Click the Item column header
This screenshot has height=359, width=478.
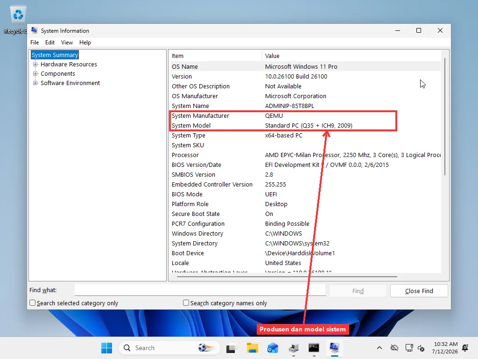click(x=215, y=56)
